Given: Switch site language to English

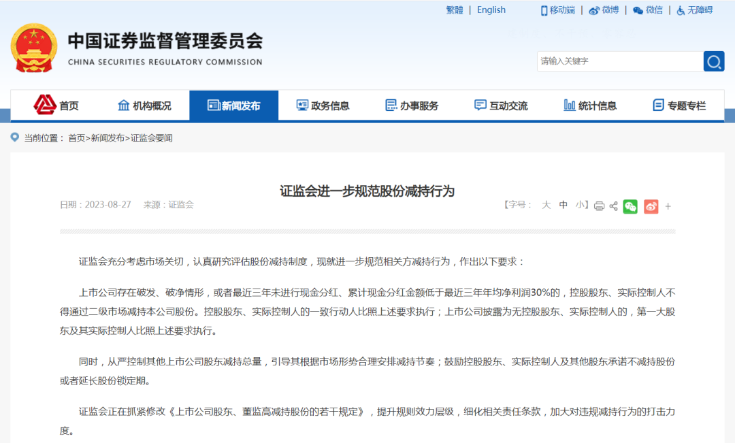Looking at the screenshot, I should click(491, 10).
